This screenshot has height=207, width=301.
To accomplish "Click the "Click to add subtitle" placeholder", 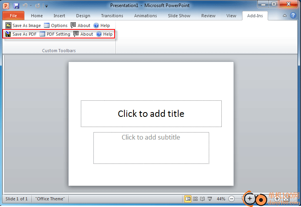I will (x=151, y=148).
